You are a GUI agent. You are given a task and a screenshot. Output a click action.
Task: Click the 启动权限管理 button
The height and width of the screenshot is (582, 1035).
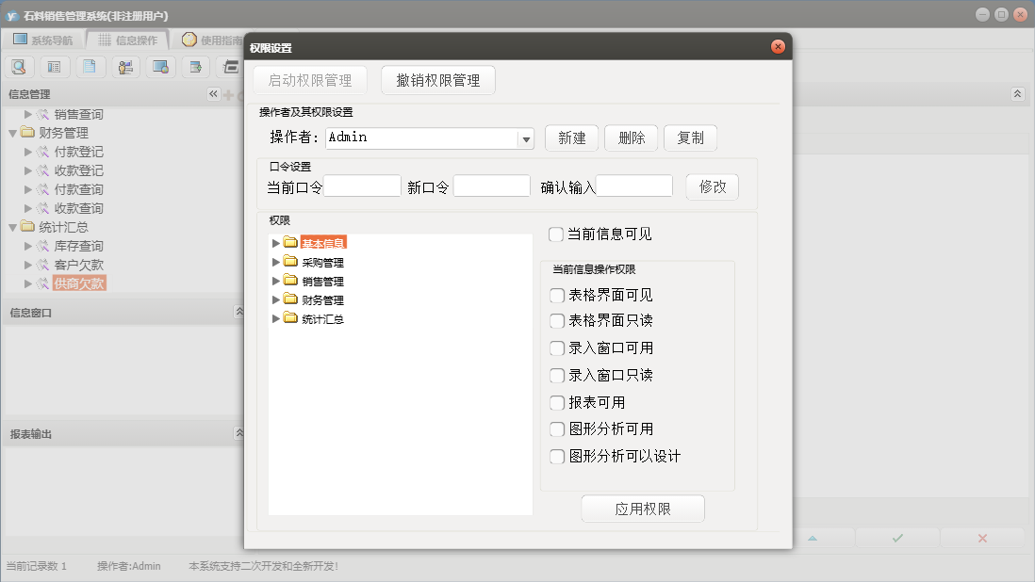click(310, 80)
